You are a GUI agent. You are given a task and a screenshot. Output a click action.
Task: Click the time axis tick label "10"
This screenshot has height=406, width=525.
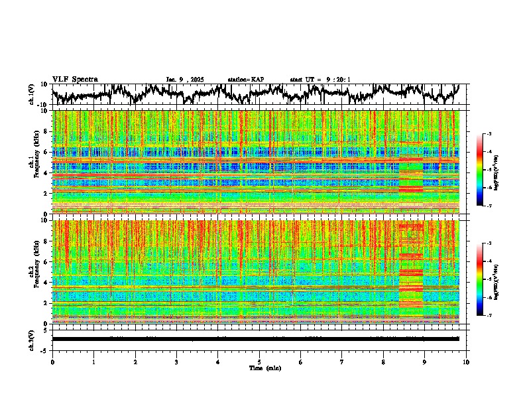pyautogui.click(x=466, y=362)
